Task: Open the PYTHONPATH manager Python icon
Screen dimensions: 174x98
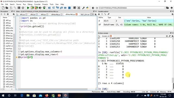Action: (88, 8)
